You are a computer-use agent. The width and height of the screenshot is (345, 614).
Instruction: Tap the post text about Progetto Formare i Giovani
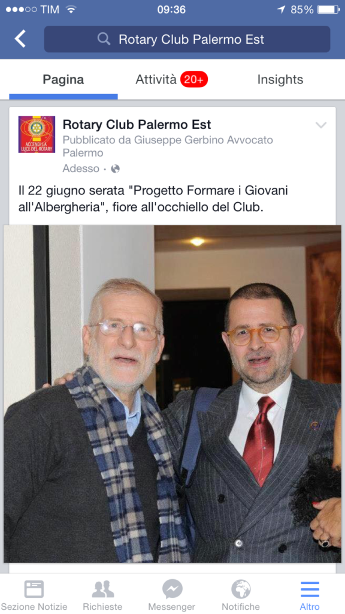pyautogui.click(x=153, y=199)
